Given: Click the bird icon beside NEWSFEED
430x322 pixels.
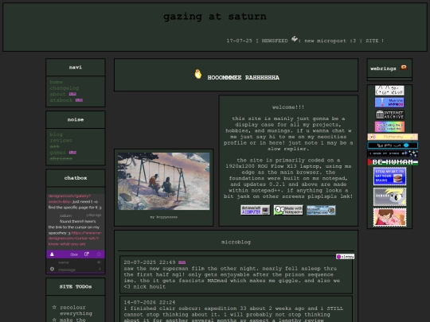Looking at the screenshot, I should 295,39.
